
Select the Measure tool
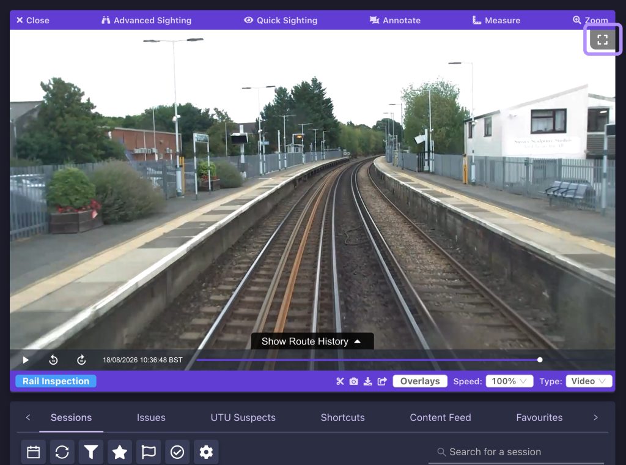point(496,20)
